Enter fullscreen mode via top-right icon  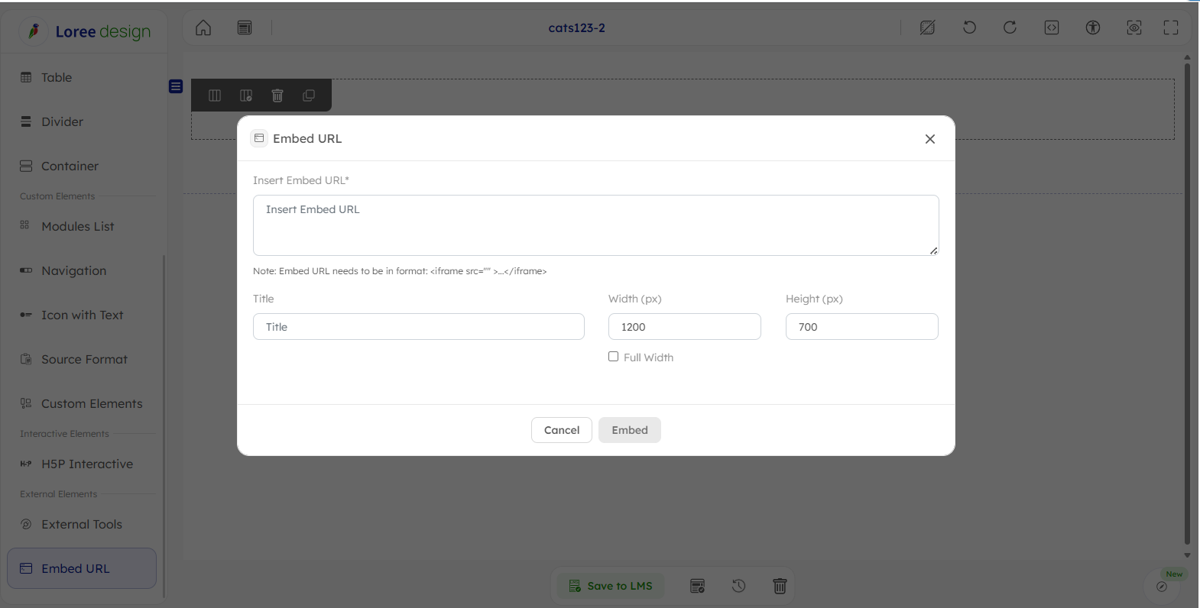click(1171, 28)
